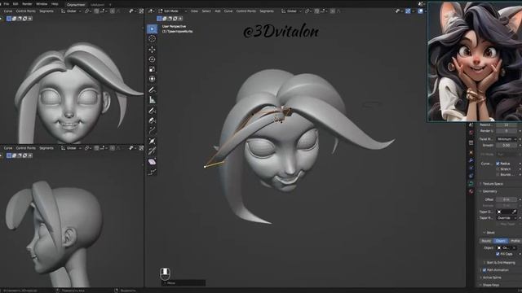Expand the Texture Space panel

(x=493, y=184)
